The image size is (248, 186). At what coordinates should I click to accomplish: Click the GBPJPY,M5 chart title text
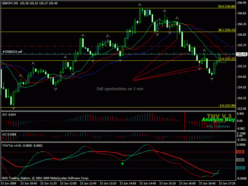click(10, 3)
